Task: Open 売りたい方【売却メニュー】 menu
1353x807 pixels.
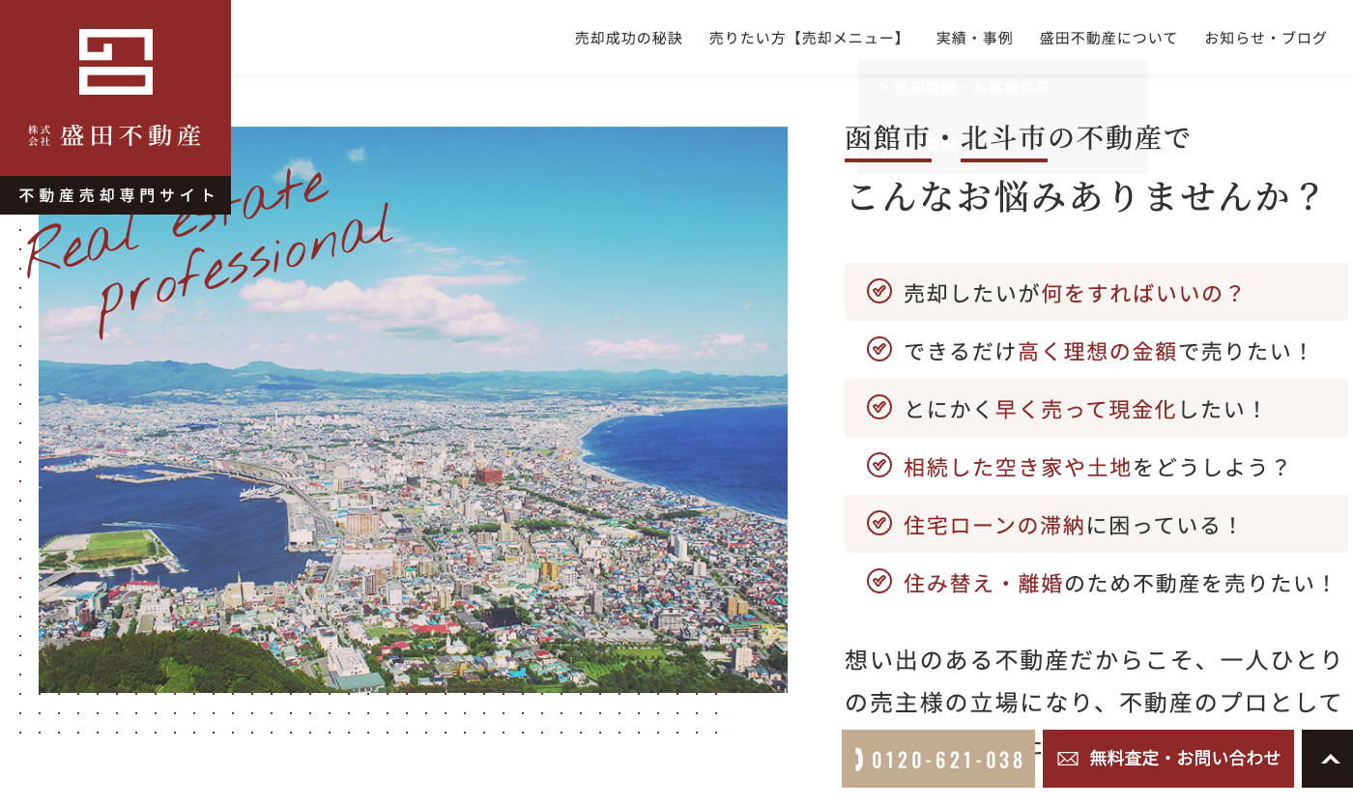Action: pyautogui.click(x=809, y=39)
